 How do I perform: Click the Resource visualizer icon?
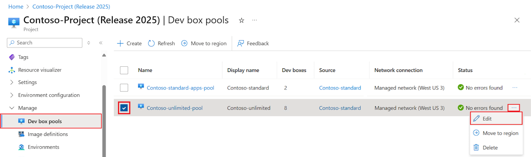coord(12,70)
